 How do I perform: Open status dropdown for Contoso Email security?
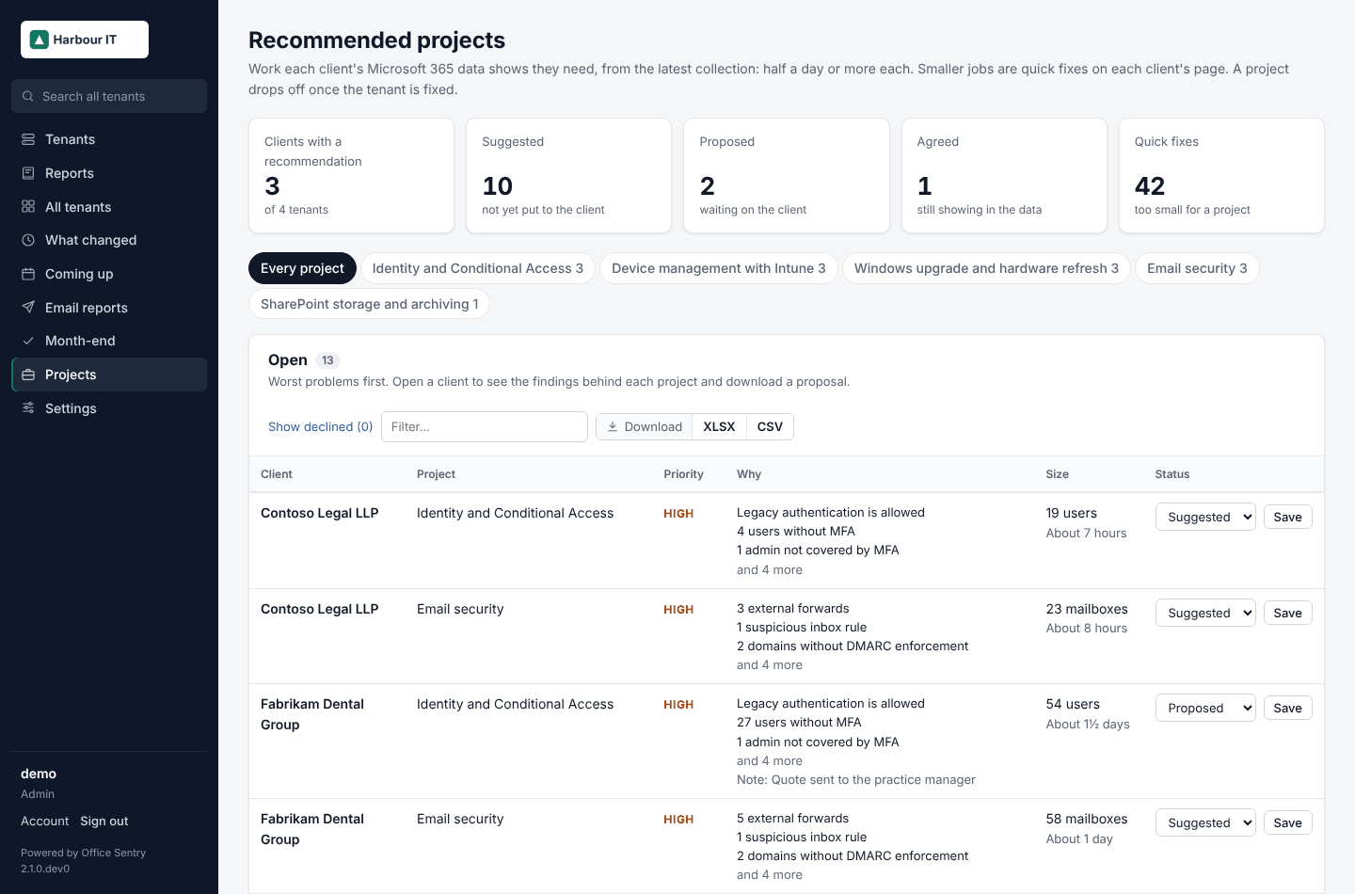1205,613
